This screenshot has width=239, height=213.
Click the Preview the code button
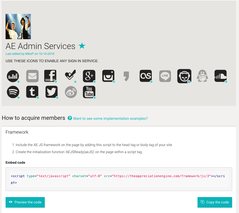[25, 202]
